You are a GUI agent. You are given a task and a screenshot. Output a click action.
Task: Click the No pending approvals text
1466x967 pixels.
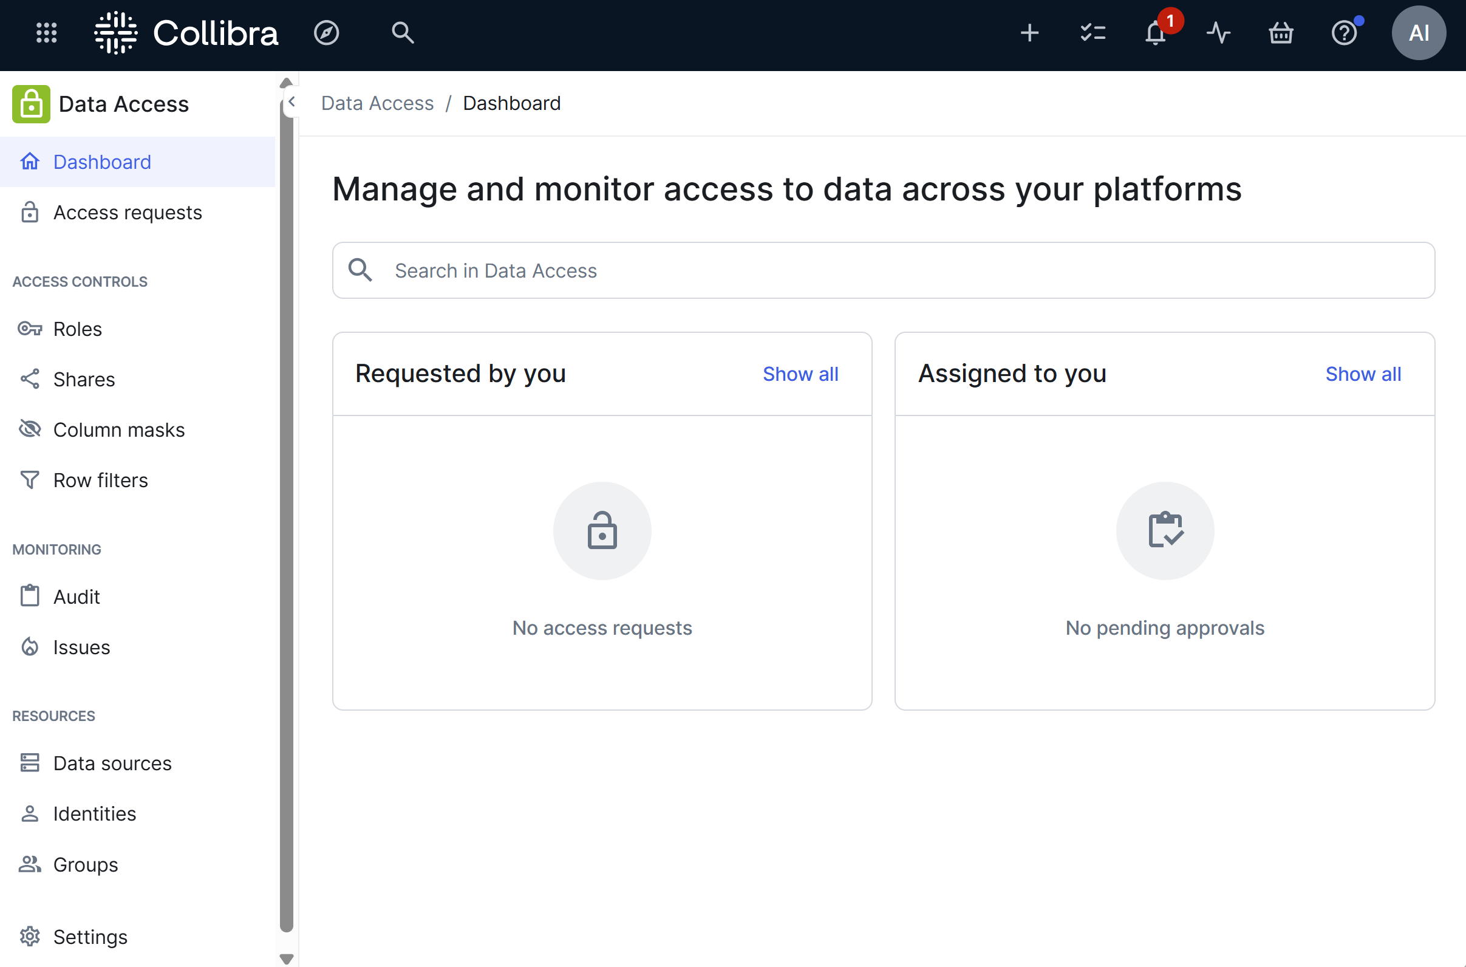click(x=1165, y=628)
